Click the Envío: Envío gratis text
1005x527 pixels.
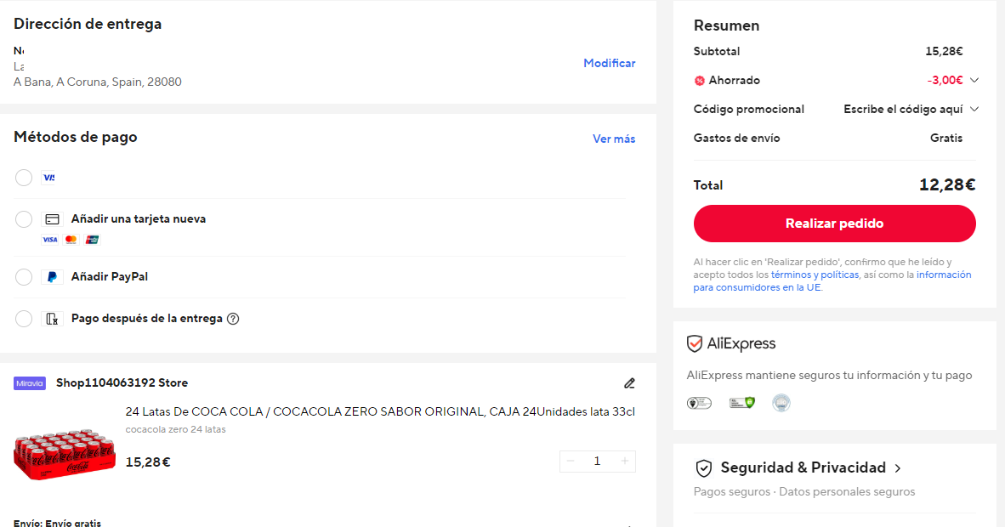point(58,523)
